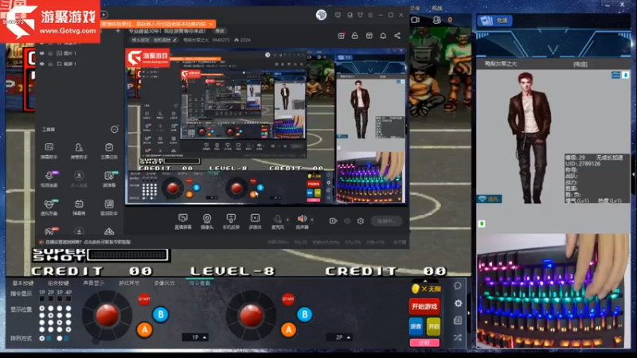The image size is (637, 358).
Task: Click the 2P blue B button
Action: [305, 314]
